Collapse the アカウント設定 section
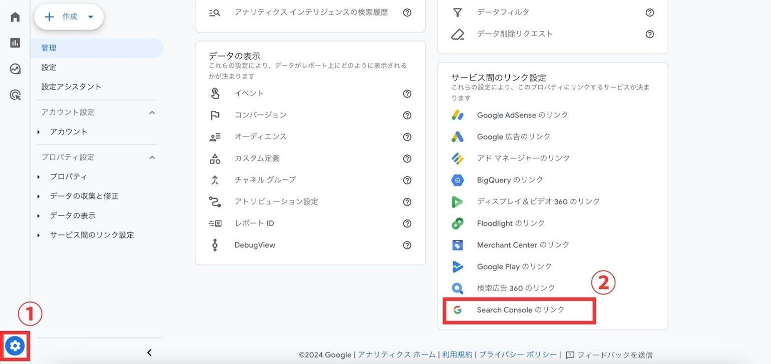 152,112
